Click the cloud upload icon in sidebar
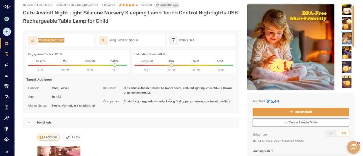The image size is (363, 156). (7, 139)
